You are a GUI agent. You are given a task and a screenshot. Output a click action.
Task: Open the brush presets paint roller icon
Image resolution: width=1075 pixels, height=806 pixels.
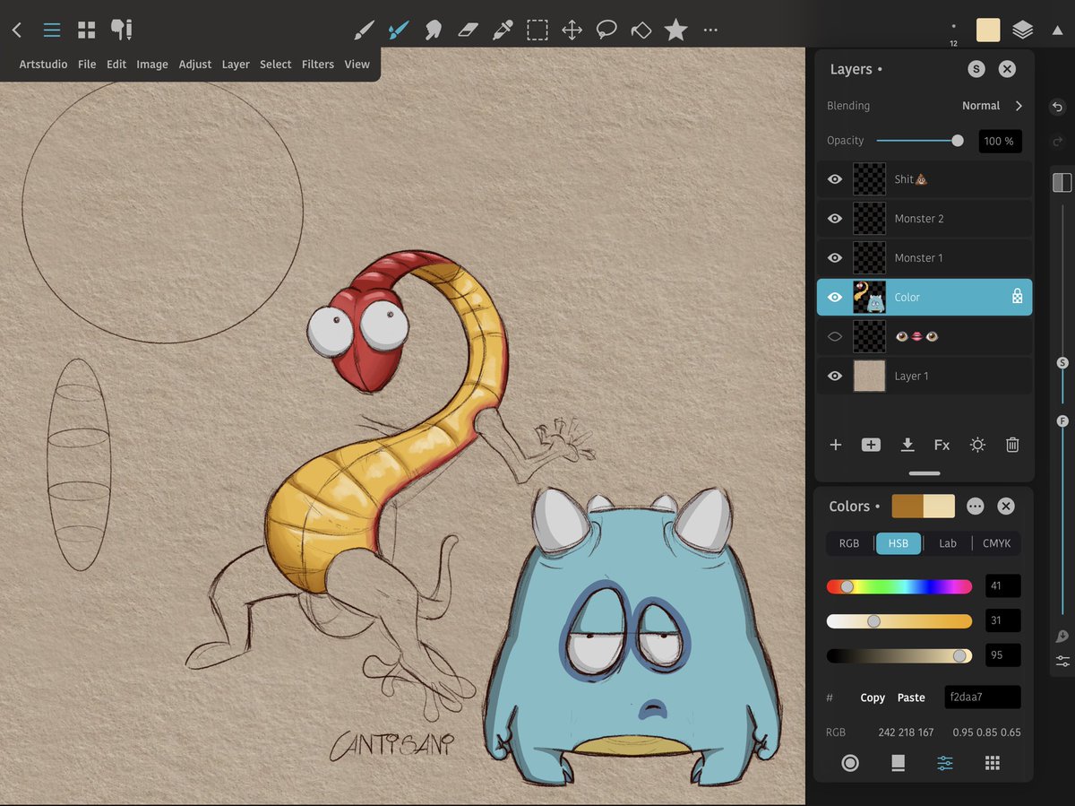[x=121, y=30]
